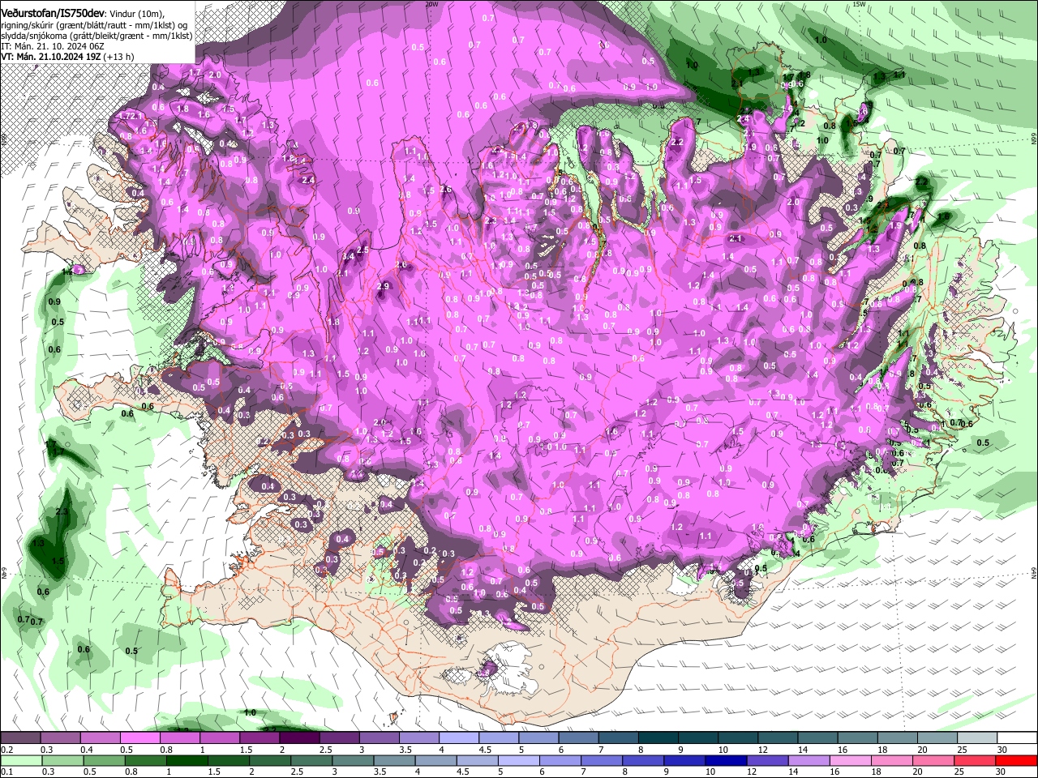This screenshot has height=778, width=1038.
Task: Select the darkest purple top-row swatch between 2 and 2.5
Action: [299, 738]
